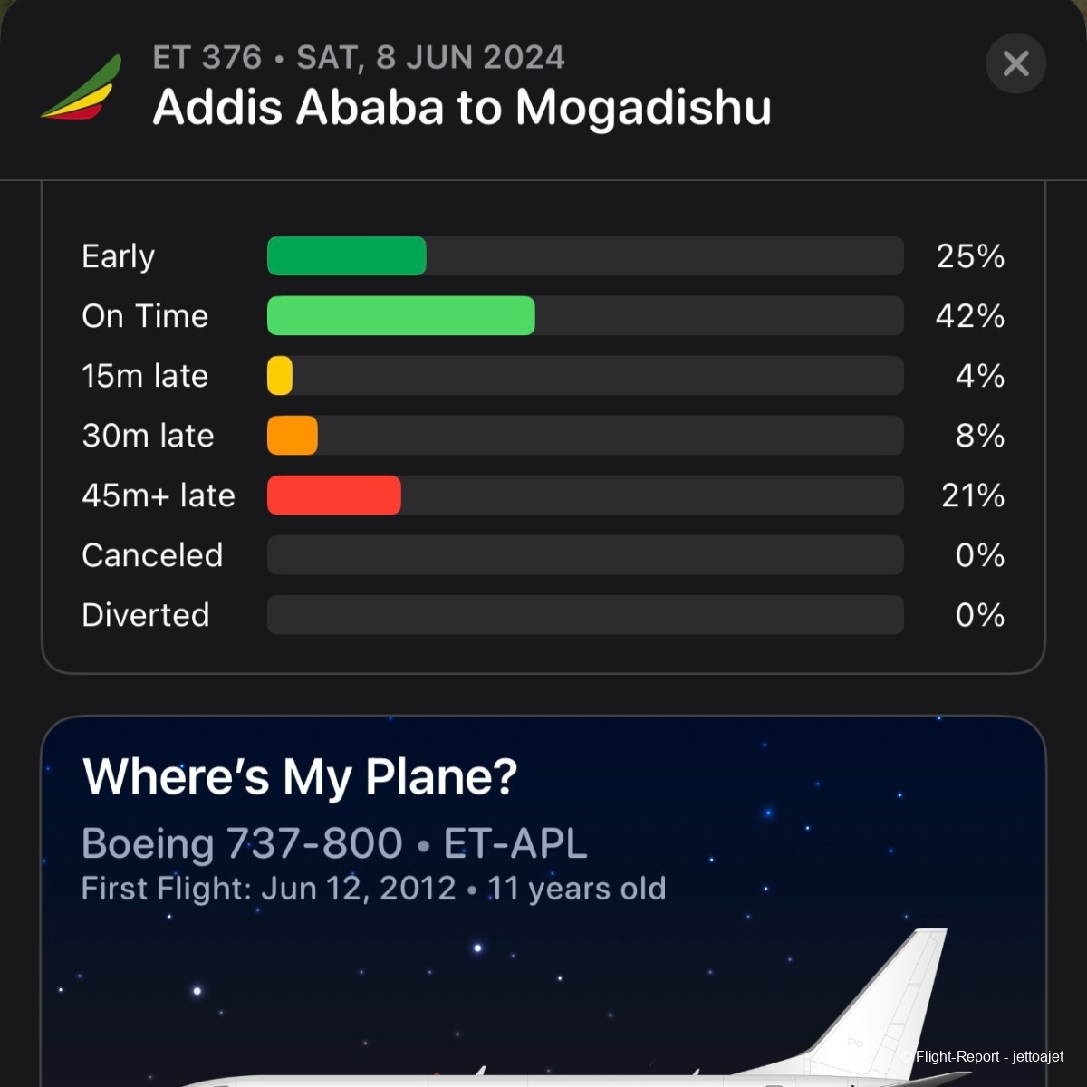Viewport: 1087px width, 1087px height.
Task: Tap the Canceled row label
Action: [152, 555]
